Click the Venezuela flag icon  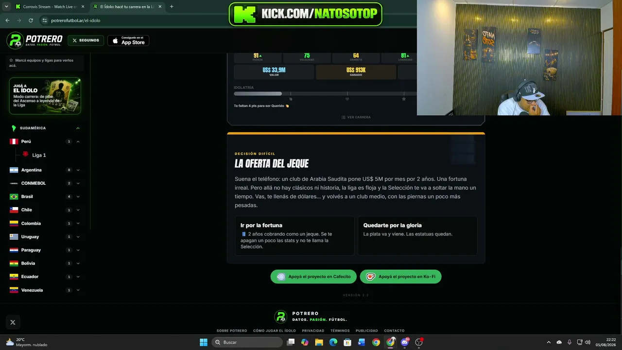tap(14, 290)
